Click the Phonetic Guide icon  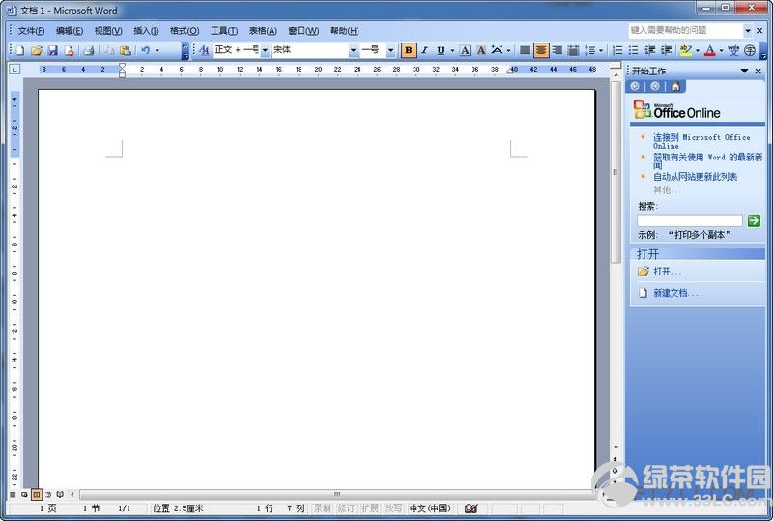pyautogui.click(x=733, y=50)
